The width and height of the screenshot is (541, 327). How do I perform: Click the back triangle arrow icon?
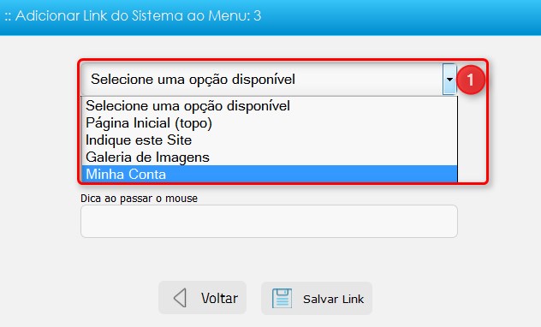(x=180, y=298)
